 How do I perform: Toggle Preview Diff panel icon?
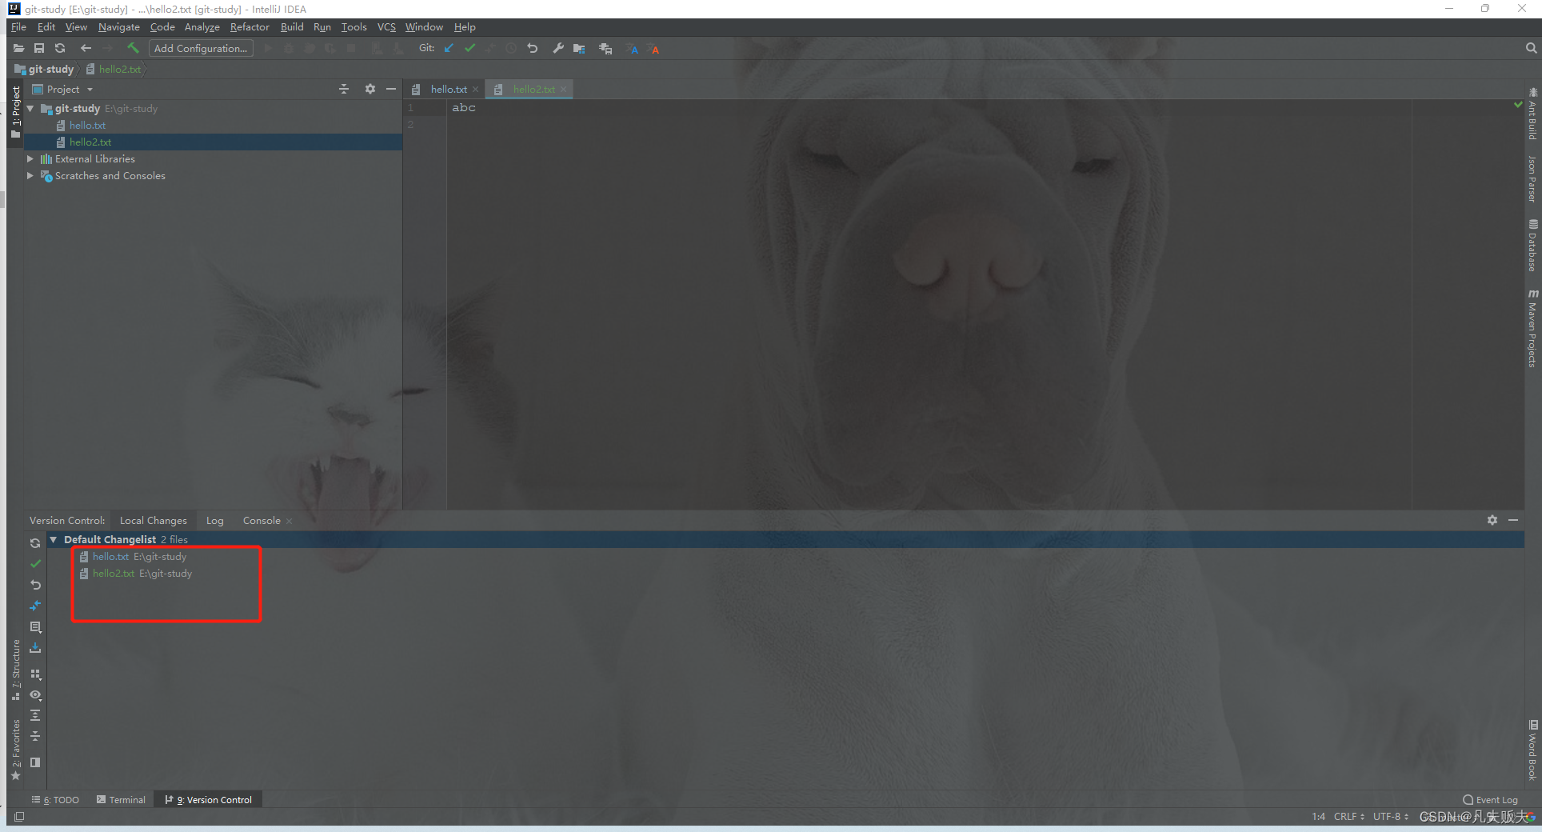(x=35, y=762)
